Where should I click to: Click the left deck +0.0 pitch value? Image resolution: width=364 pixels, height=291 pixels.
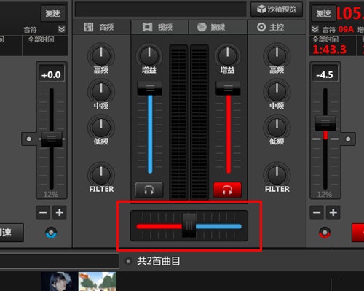[51, 74]
